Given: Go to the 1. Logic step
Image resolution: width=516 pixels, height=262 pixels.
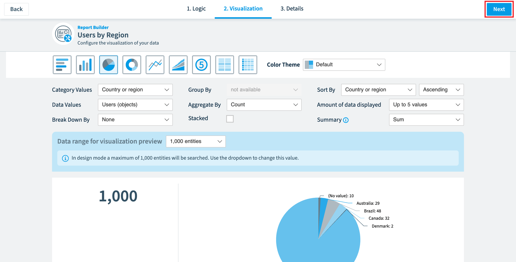Looking at the screenshot, I should [x=196, y=9].
